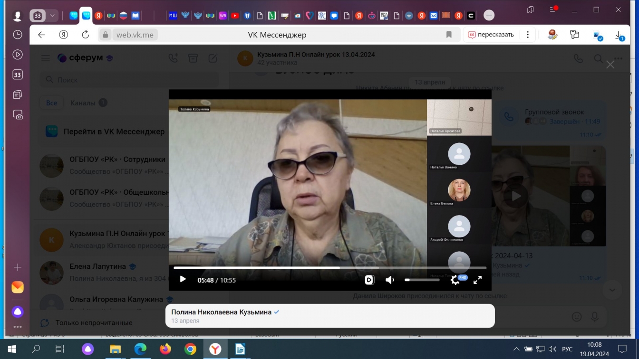Adjust the video volume slider
The width and height of the screenshot is (639, 359).
pos(422,280)
